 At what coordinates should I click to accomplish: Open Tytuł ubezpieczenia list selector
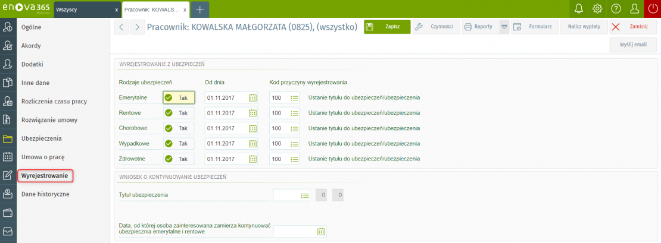coord(304,195)
